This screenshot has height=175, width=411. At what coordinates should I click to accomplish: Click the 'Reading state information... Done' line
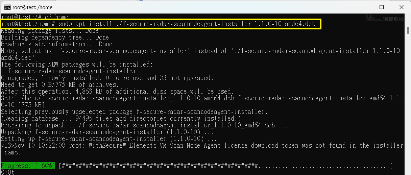tap(56, 44)
